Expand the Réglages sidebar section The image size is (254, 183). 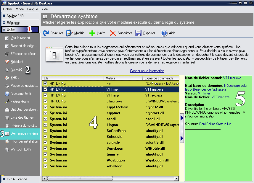pos(4,23)
